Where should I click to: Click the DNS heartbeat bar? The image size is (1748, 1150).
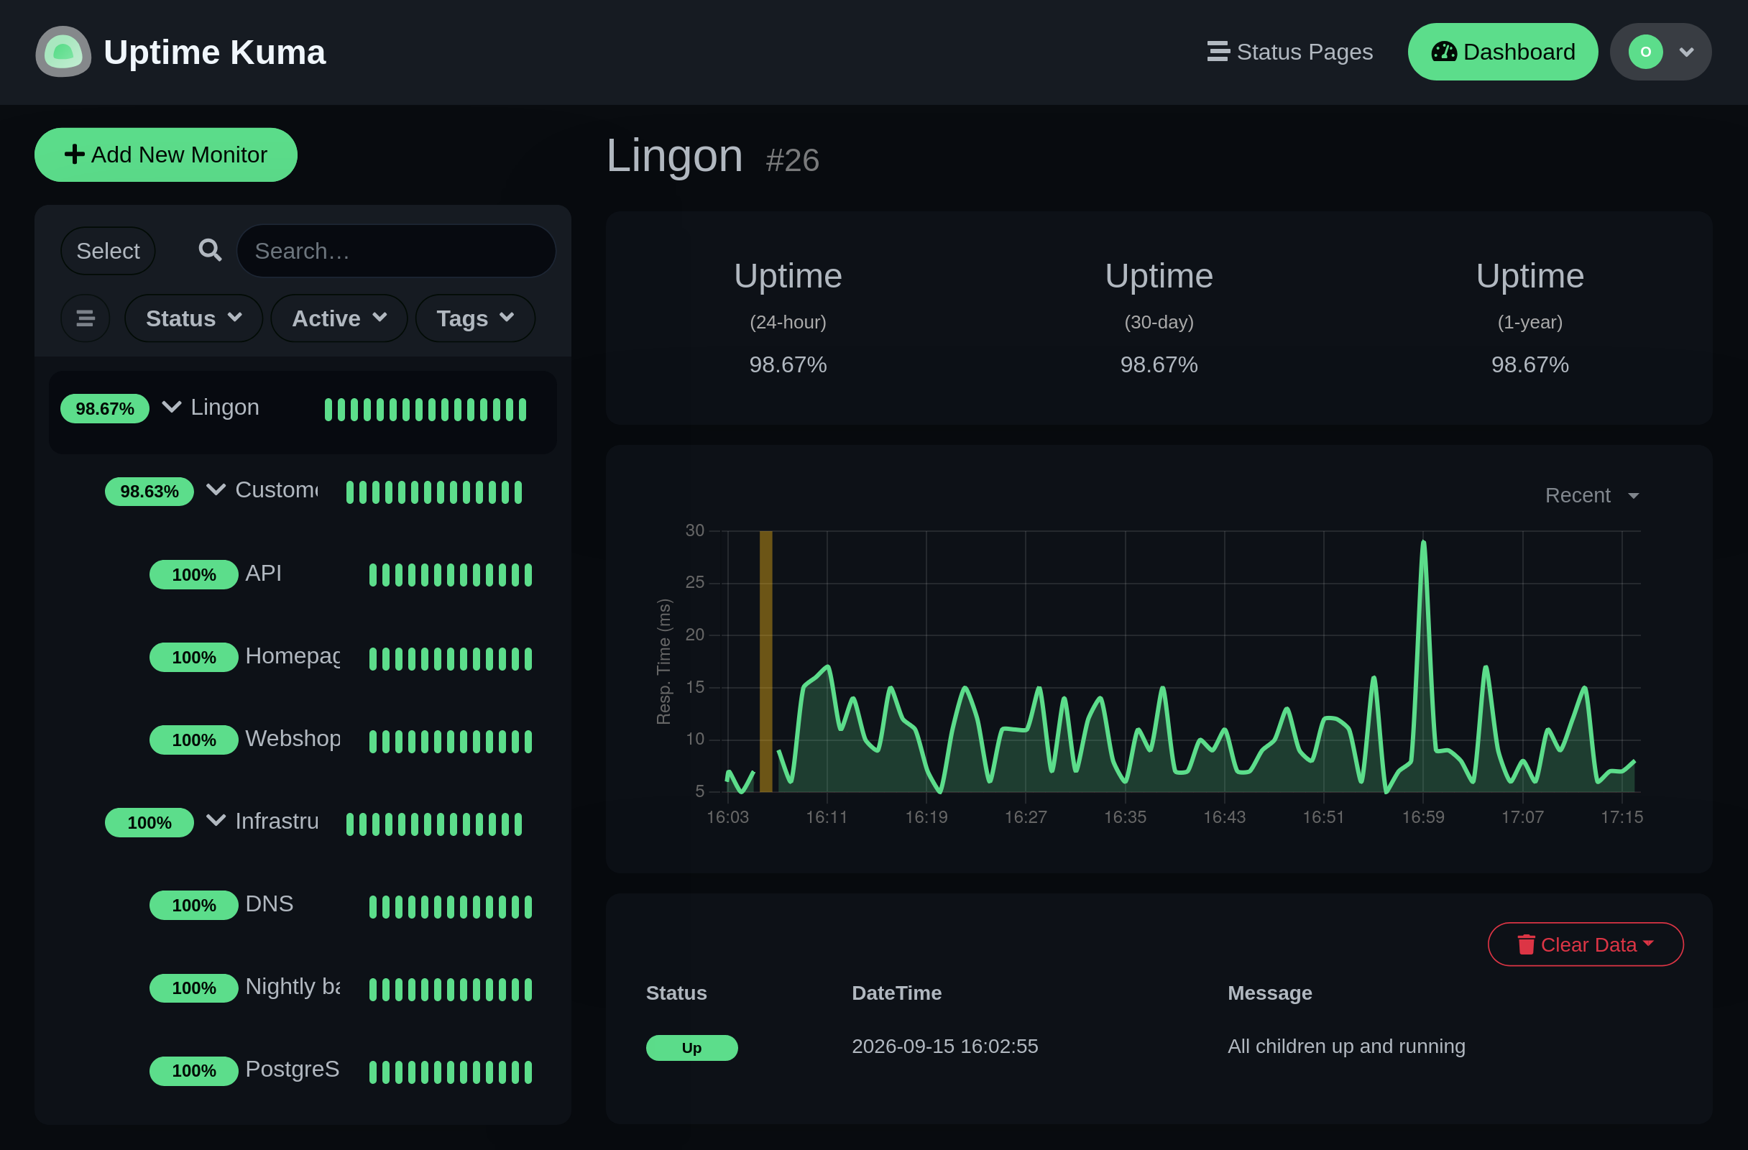(x=450, y=906)
